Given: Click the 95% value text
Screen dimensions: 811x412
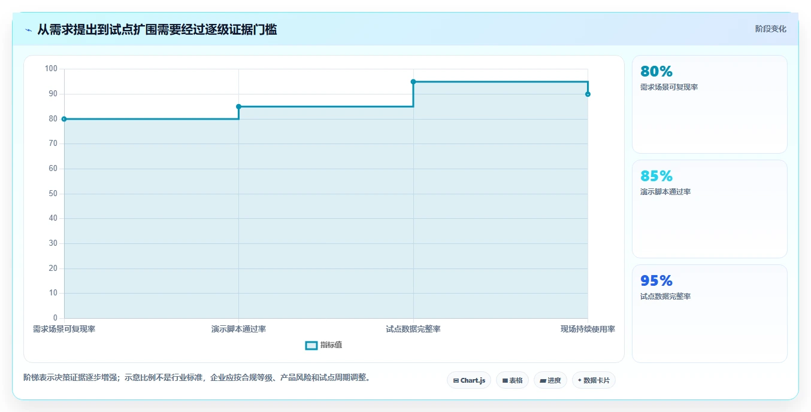Looking at the screenshot, I should [x=656, y=281].
